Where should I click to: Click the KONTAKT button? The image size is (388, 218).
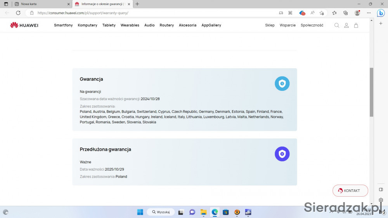pyautogui.click(x=350, y=190)
